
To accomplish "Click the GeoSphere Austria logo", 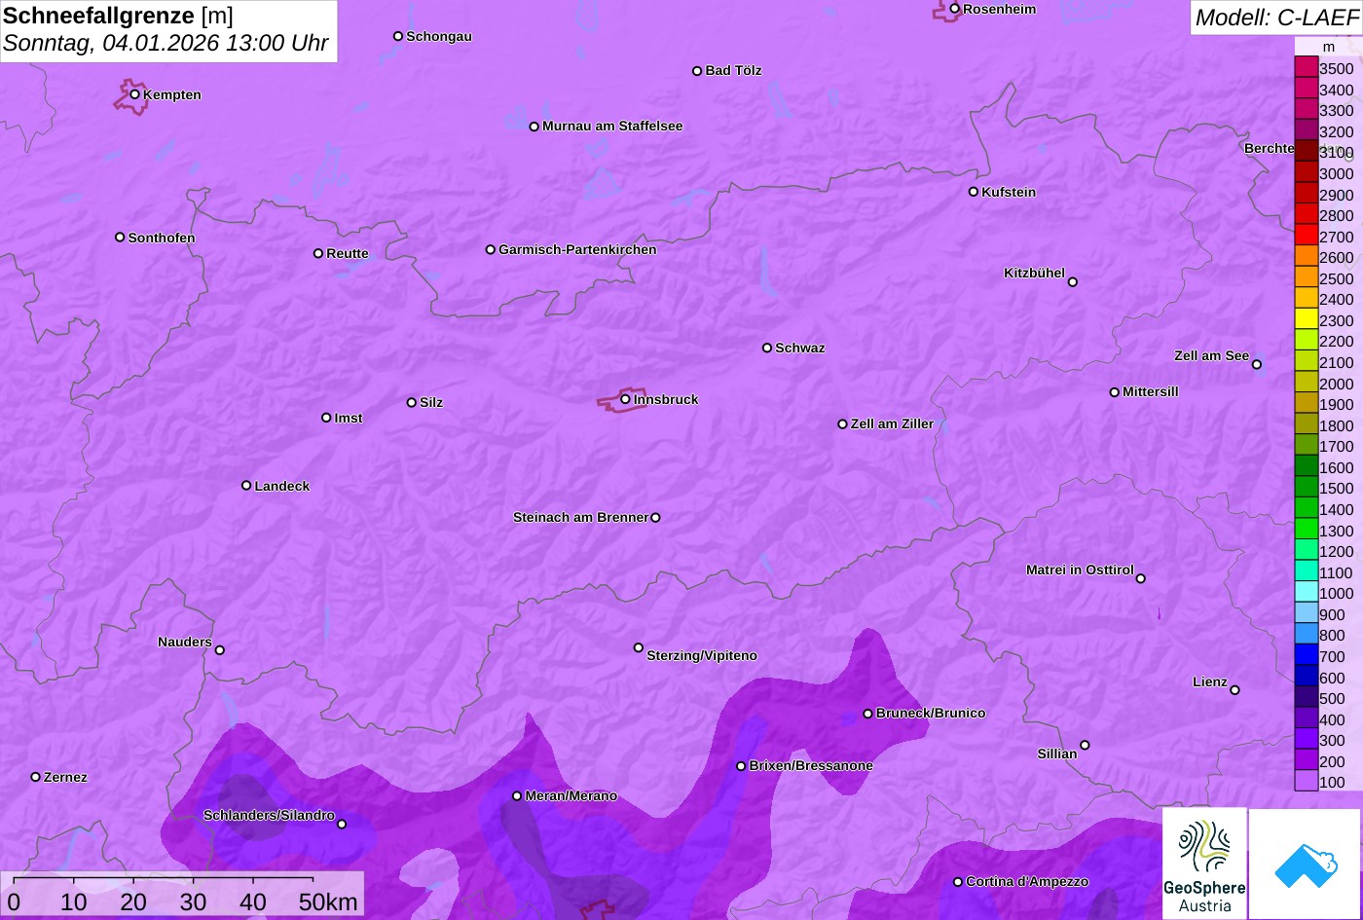I will click(1204, 864).
